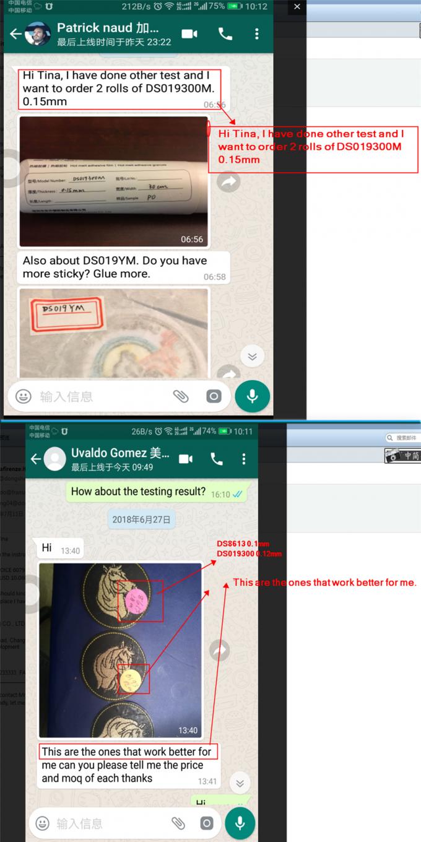Call Uvaldo Gomez by voice
The width and height of the screenshot is (421, 842).
pyautogui.click(x=216, y=459)
